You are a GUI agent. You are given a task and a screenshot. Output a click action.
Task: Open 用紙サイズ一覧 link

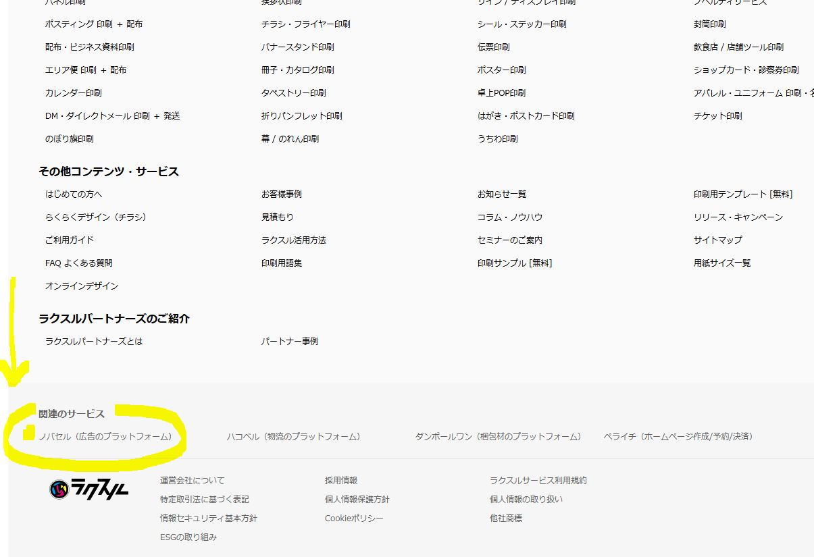coord(722,263)
